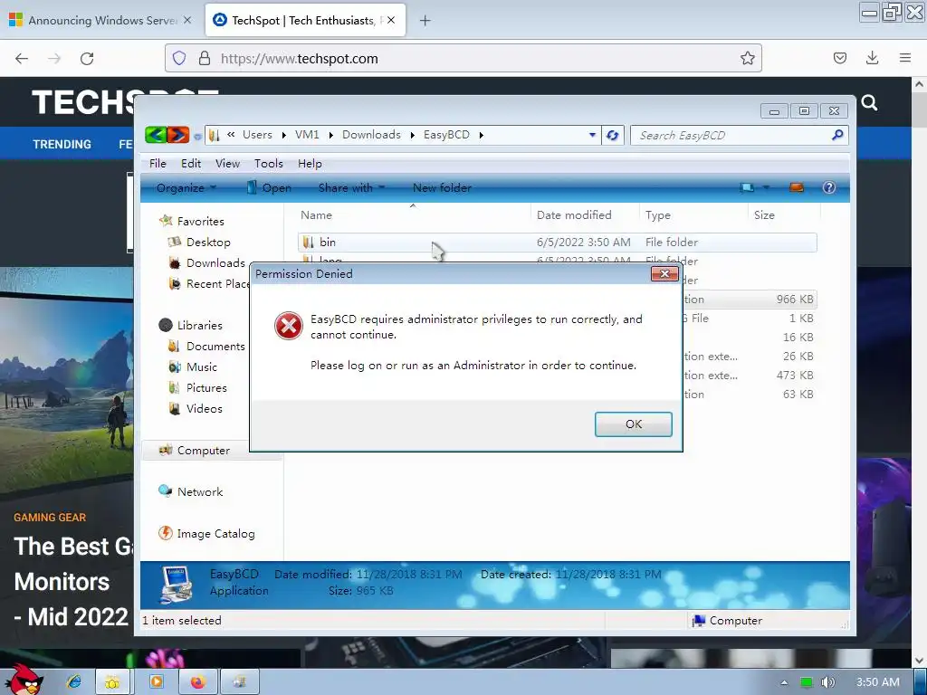Close the TechSpot browser tab

[390, 20]
